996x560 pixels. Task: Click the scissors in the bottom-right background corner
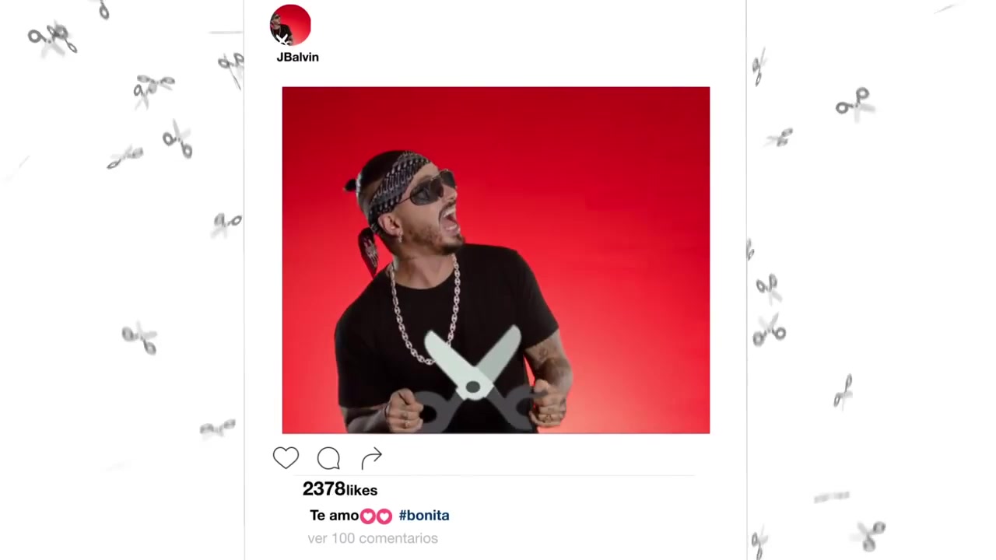[871, 535]
